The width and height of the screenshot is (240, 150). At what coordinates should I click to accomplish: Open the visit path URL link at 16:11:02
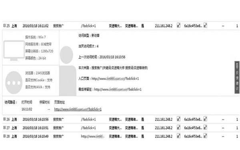tap(78, 109)
